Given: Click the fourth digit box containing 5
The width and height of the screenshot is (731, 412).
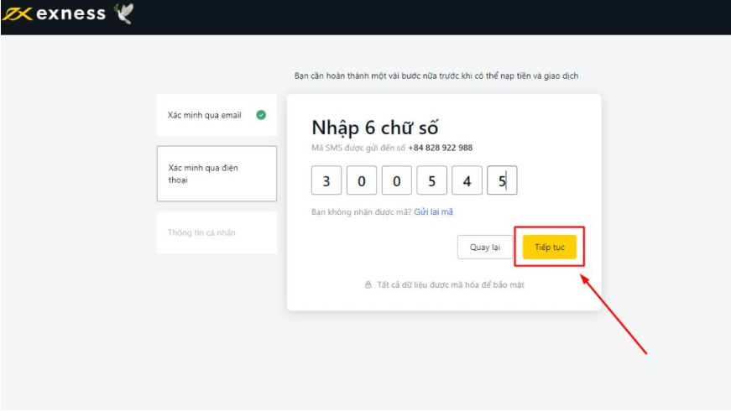Looking at the screenshot, I should click(431, 180).
